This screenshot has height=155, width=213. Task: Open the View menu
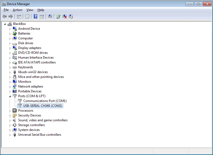(30, 10)
